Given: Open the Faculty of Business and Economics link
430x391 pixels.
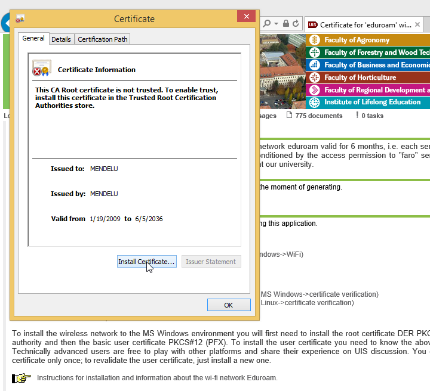Looking at the screenshot, I should click(x=377, y=65).
